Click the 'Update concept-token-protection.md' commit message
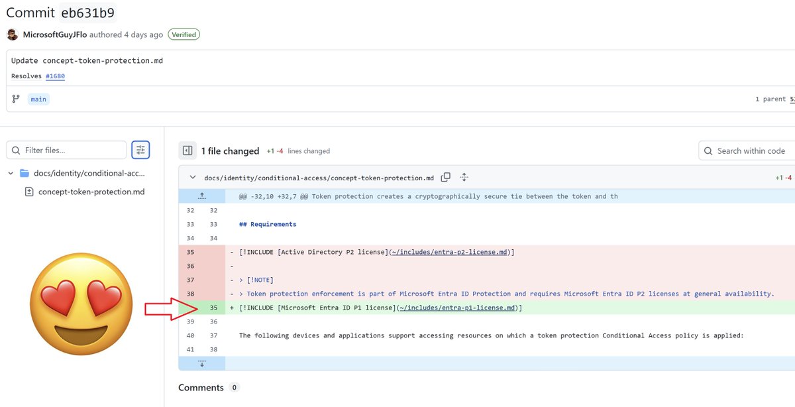795x407 pixels. (87, 60)
